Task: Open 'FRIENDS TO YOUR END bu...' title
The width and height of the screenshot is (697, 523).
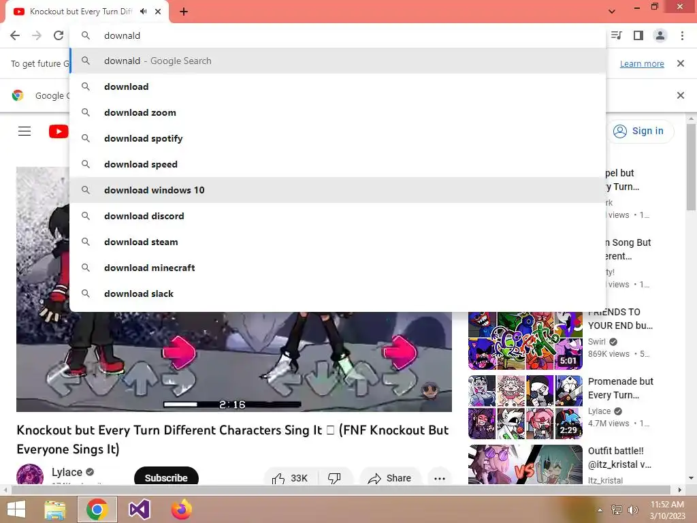Action: point(621,319)
